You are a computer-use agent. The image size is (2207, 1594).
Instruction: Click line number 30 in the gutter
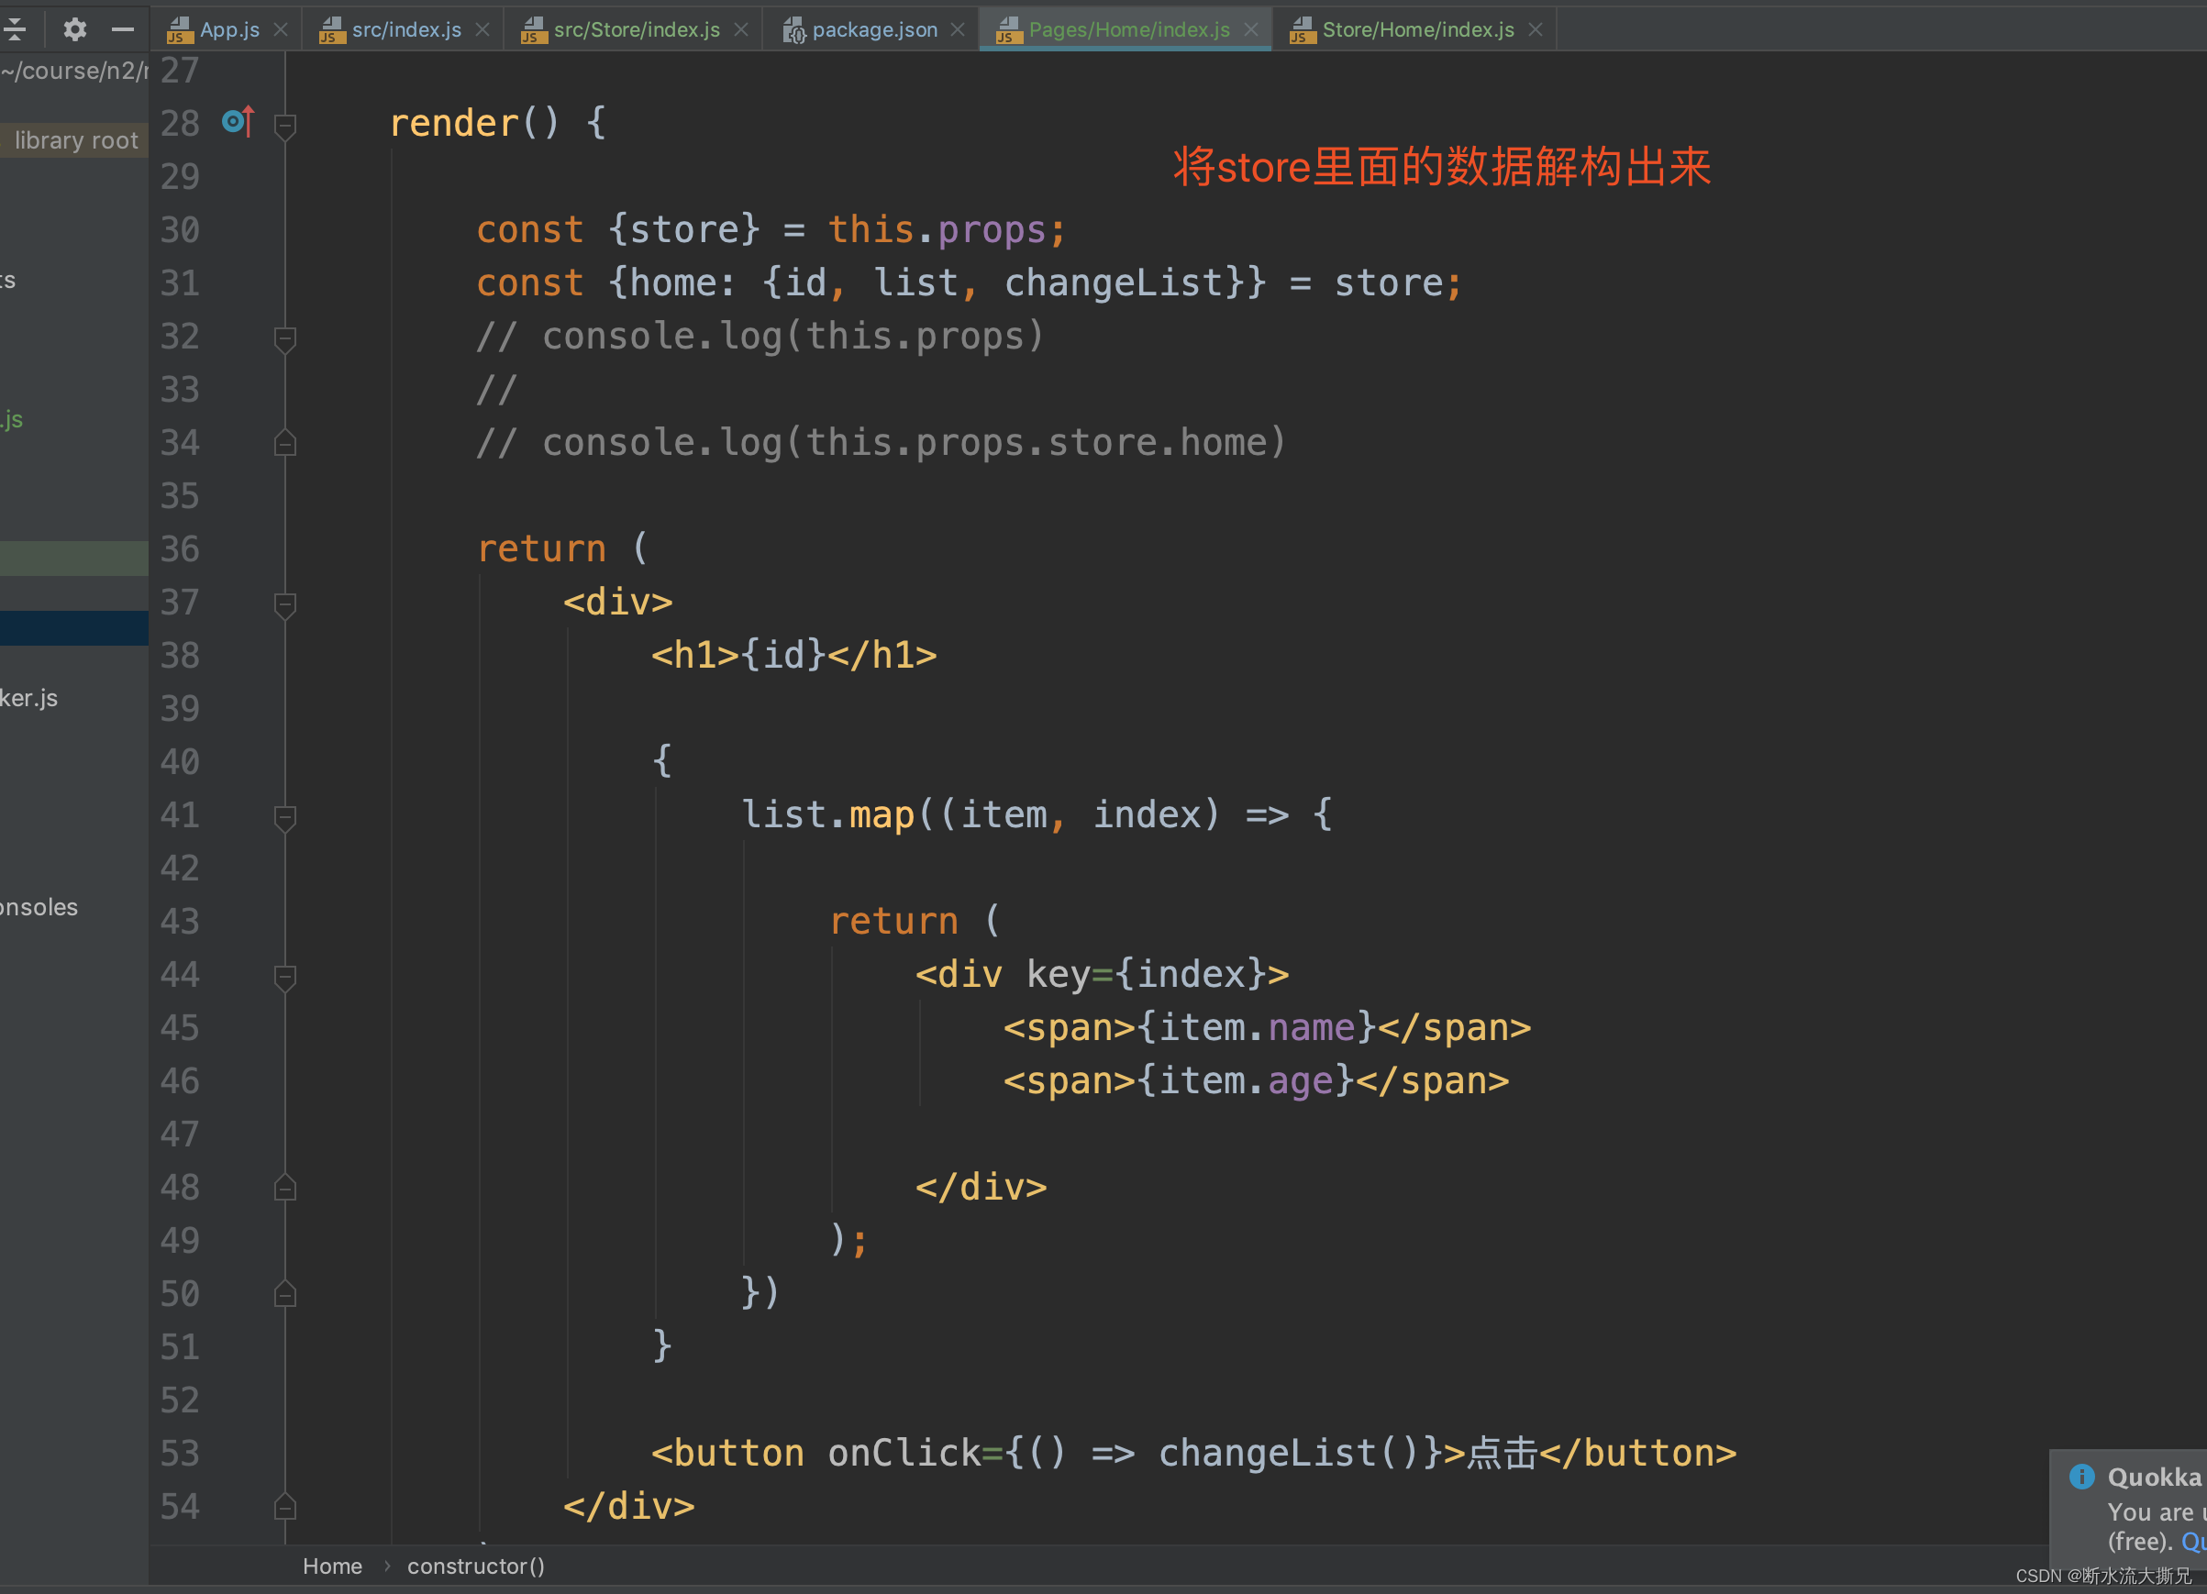coord(180,229)
